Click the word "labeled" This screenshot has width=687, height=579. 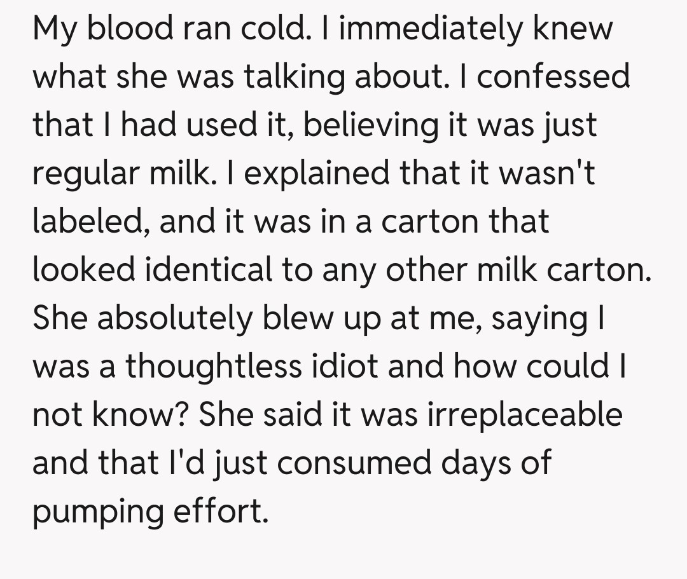coord(88,221)
